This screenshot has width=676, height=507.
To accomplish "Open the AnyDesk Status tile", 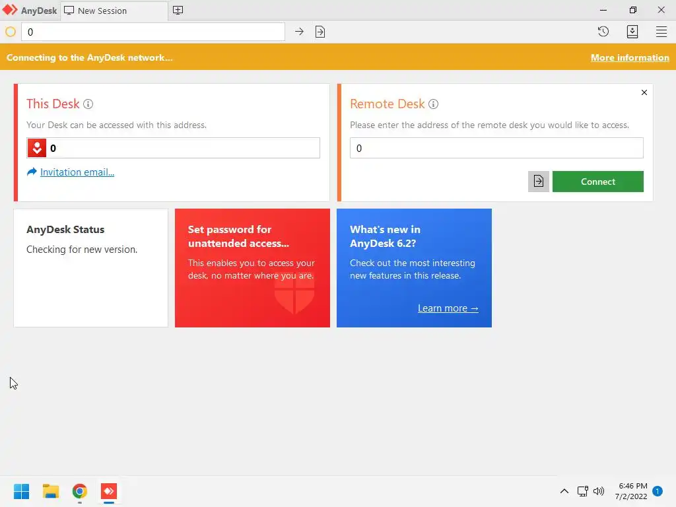I will pos(90,268).
